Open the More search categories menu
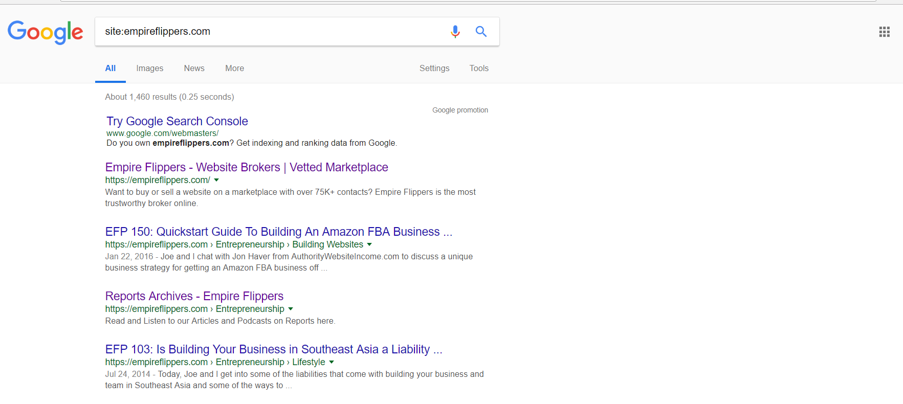Screen dimensions: 903x404 [234, 69]
